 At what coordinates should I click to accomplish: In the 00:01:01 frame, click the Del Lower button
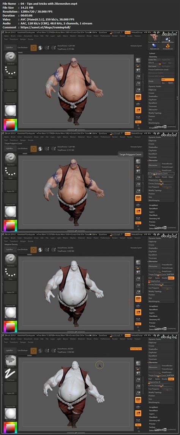click(154, 66)
